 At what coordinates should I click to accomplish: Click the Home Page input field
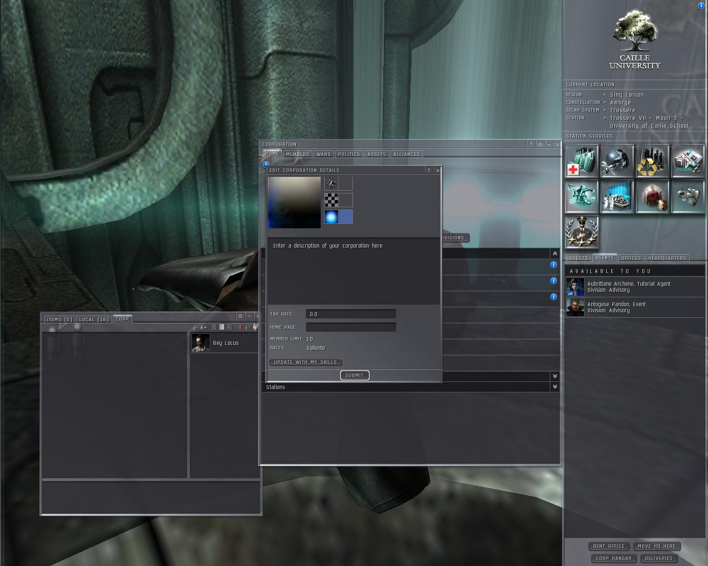(x=351, y=327)
